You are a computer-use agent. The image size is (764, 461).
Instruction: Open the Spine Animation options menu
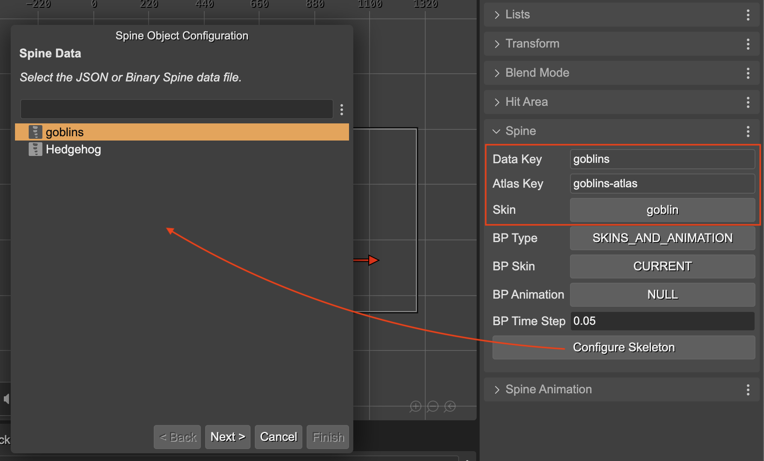click(748, 389)
